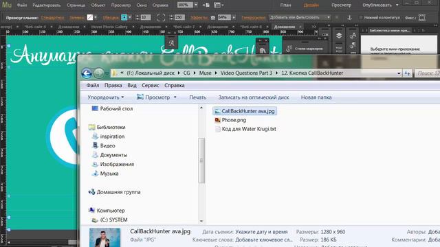Open the Упорядочить dropdown in Explorer
Screen dimensions: 440x247
pyautogui.click(x=105, y=97)
